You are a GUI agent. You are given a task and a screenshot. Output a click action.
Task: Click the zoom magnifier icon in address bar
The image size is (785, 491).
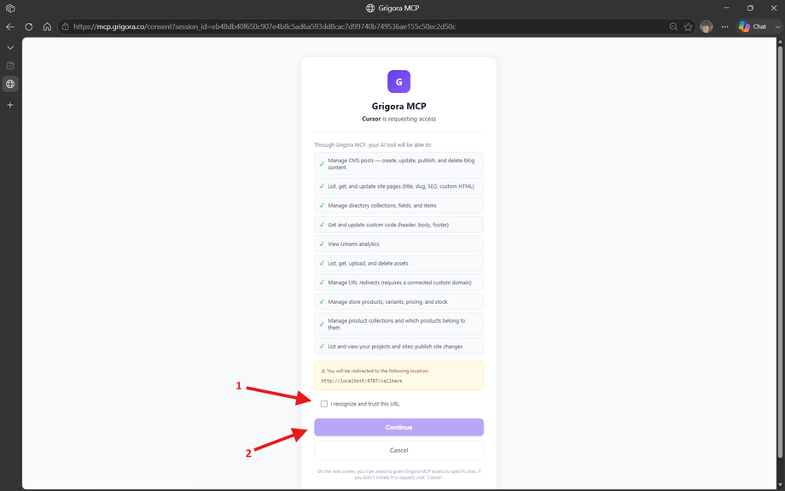point(673,26)
